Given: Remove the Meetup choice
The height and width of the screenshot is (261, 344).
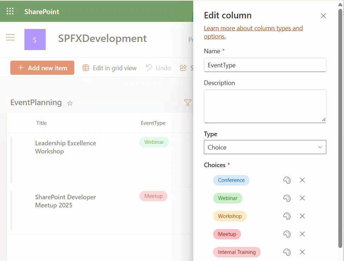Looking at the screenshot, I should pos(302,234).
